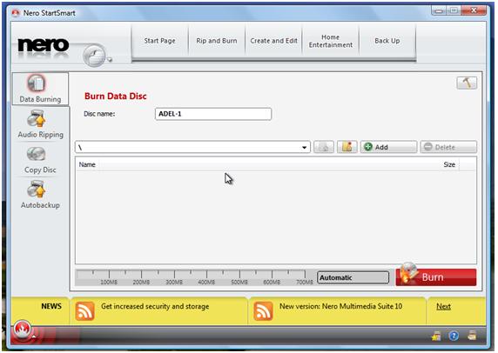
Task: Open options with the hammer icon button
Action: tap(467, 83)
